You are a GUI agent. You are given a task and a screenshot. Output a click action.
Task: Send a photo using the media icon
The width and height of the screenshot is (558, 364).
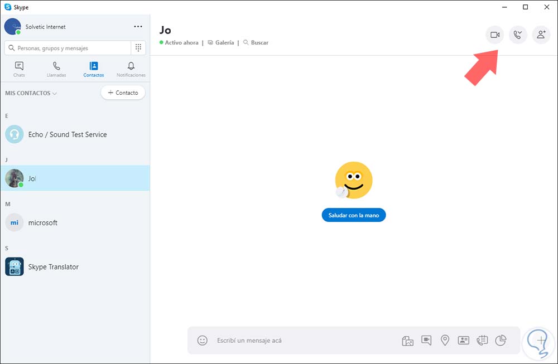(407, 340)
